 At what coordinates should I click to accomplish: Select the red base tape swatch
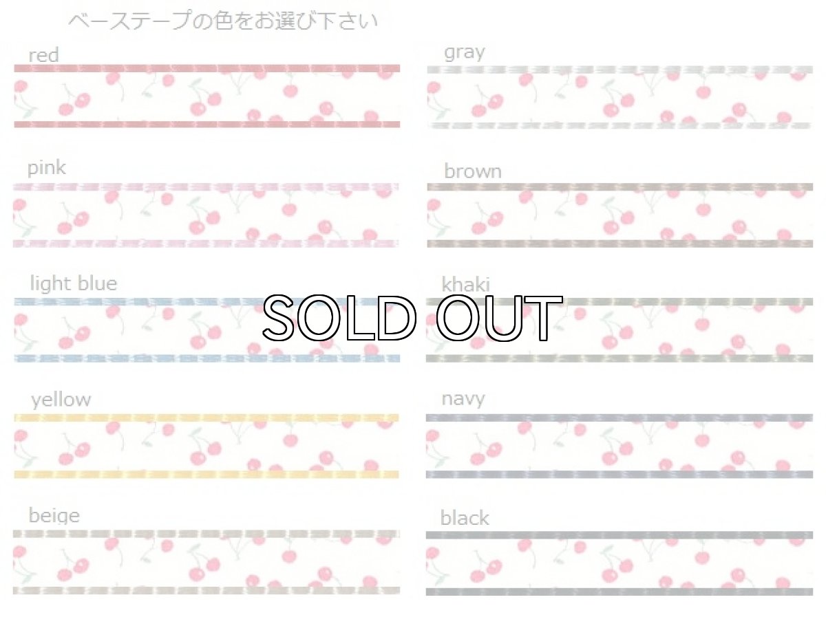(206, 96)
